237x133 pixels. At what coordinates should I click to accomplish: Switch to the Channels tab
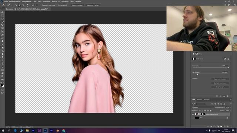[199, 100]
